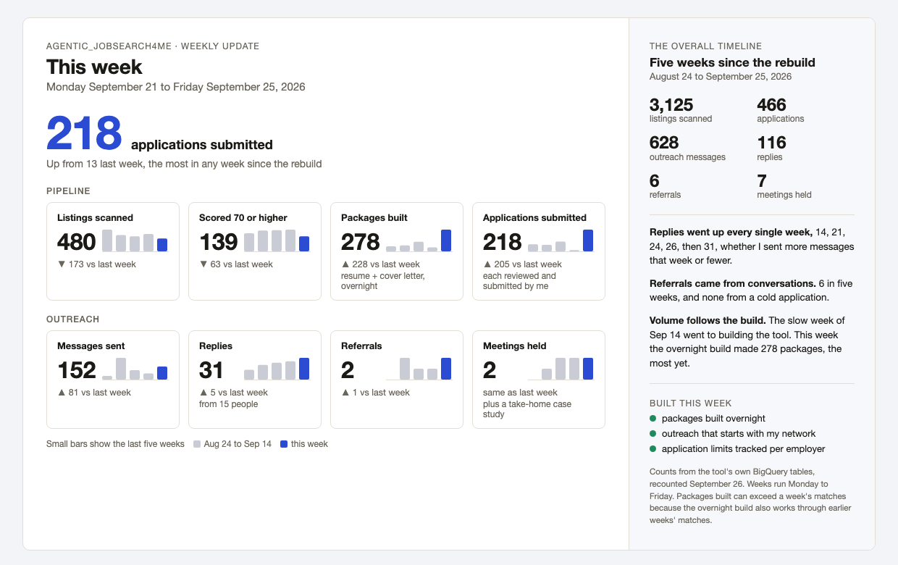This screenshot has height=565, width=898.
Task: Click '▲ 205 vs last week' text
Action: click(522, 264)
